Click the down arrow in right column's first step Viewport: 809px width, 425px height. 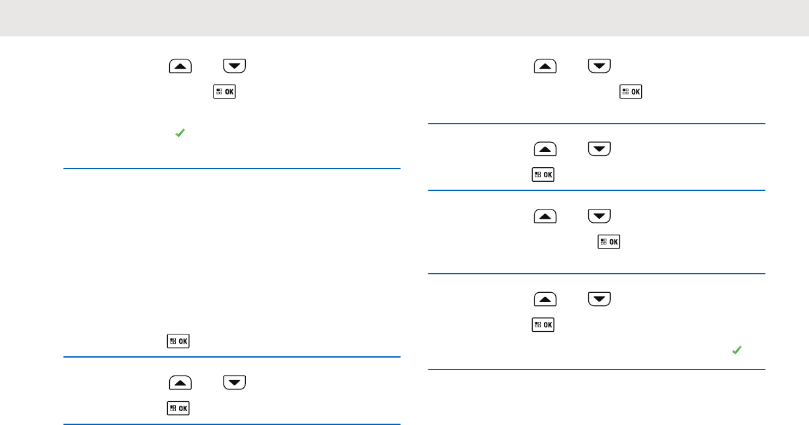pos(599,66)
